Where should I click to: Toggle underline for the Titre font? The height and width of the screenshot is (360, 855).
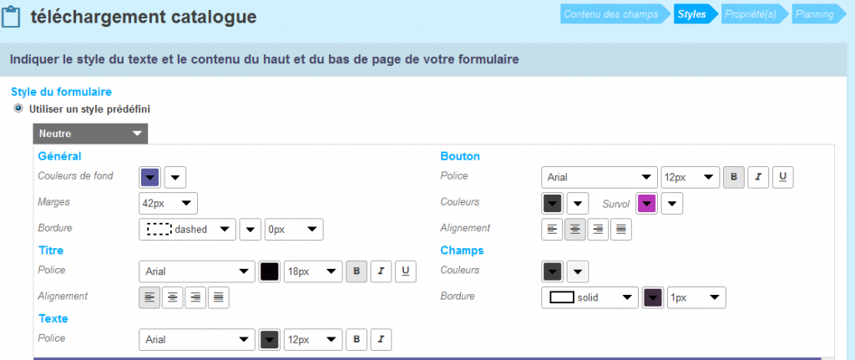coord(406,271)
